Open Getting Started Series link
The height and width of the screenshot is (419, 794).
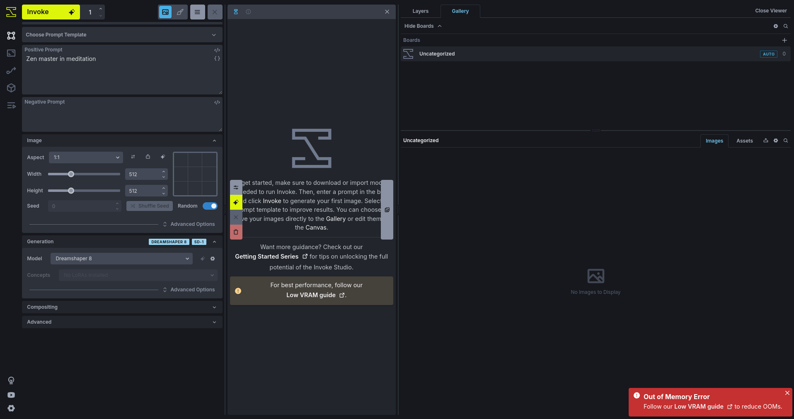click(271, 257)
